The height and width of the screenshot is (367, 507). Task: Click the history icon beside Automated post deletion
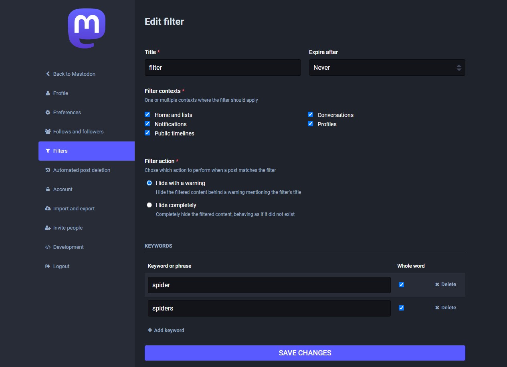coord(48,170)
